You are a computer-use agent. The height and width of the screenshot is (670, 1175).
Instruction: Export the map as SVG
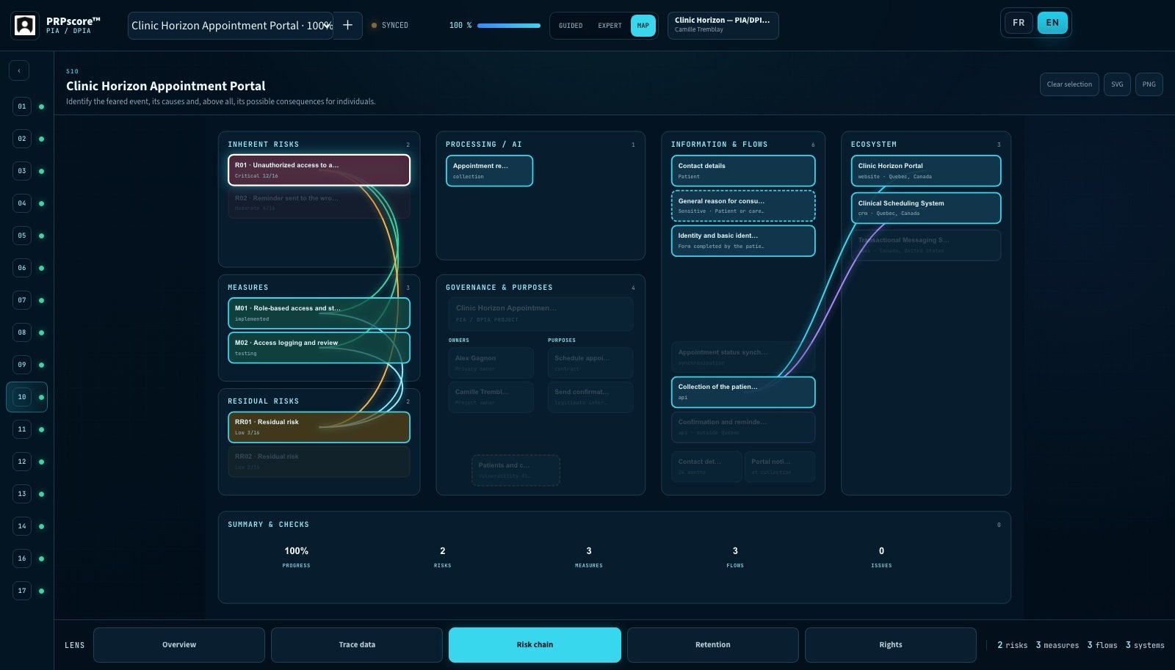(x=1117, y=84)
